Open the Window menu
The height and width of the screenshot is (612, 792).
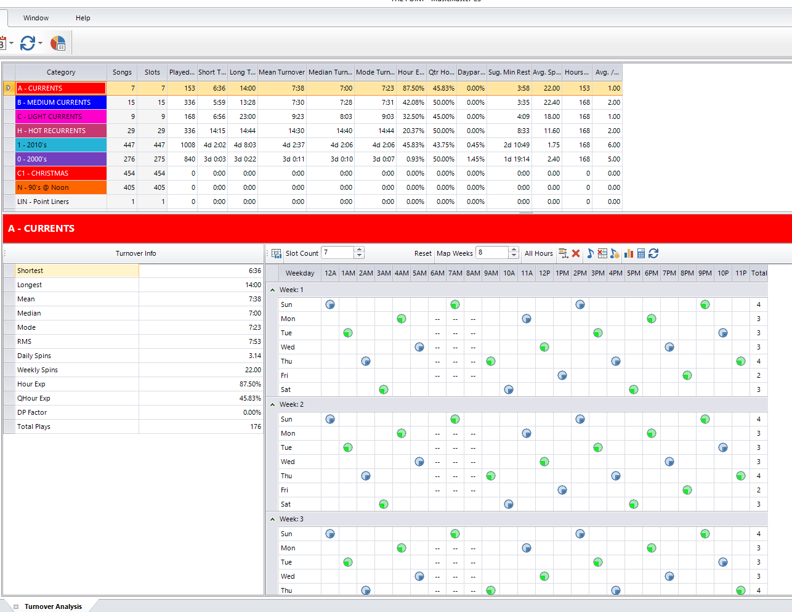tap(36, 18)
